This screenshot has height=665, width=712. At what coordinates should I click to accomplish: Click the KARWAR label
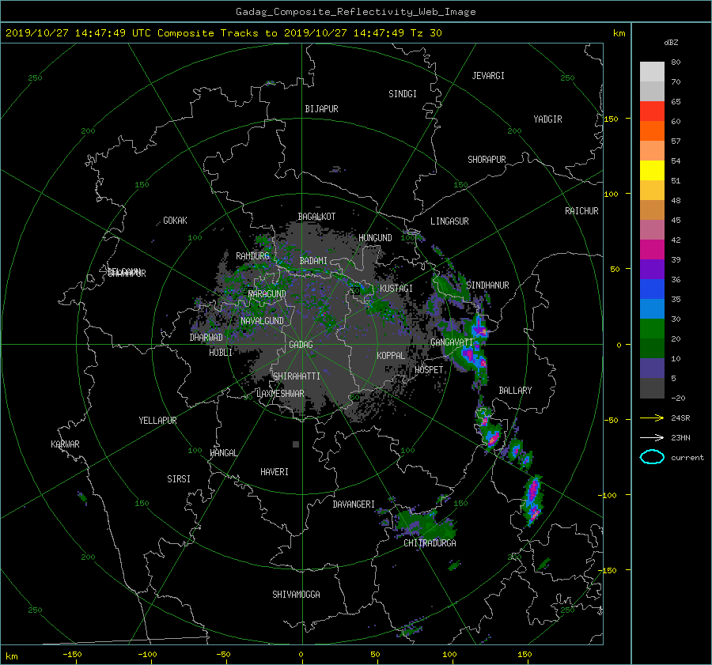65,444
